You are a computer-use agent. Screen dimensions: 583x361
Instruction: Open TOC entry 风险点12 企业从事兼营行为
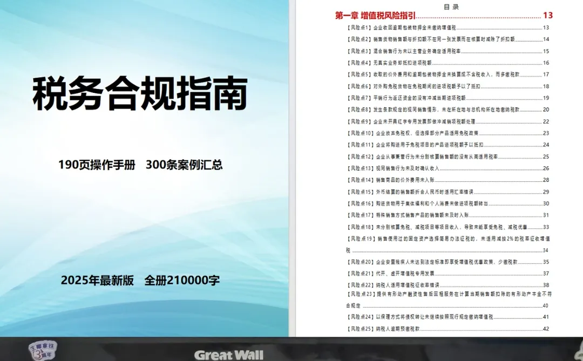coord(448,156)
